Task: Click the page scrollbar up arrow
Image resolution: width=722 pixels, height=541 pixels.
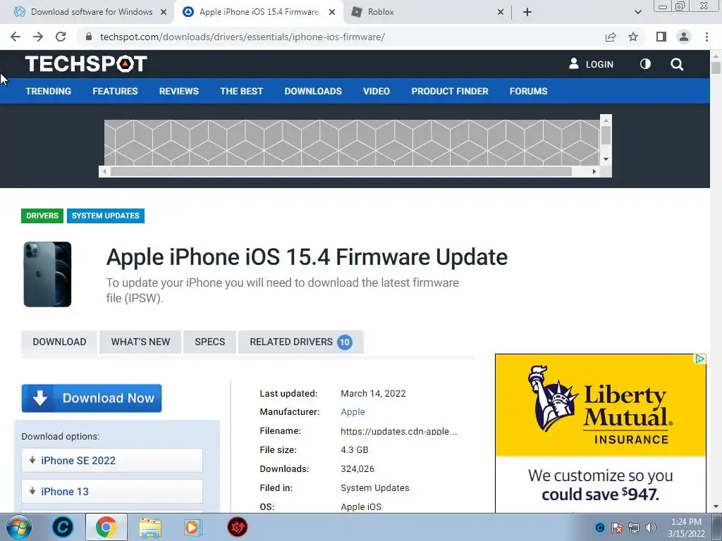Action: coord(716,56)
